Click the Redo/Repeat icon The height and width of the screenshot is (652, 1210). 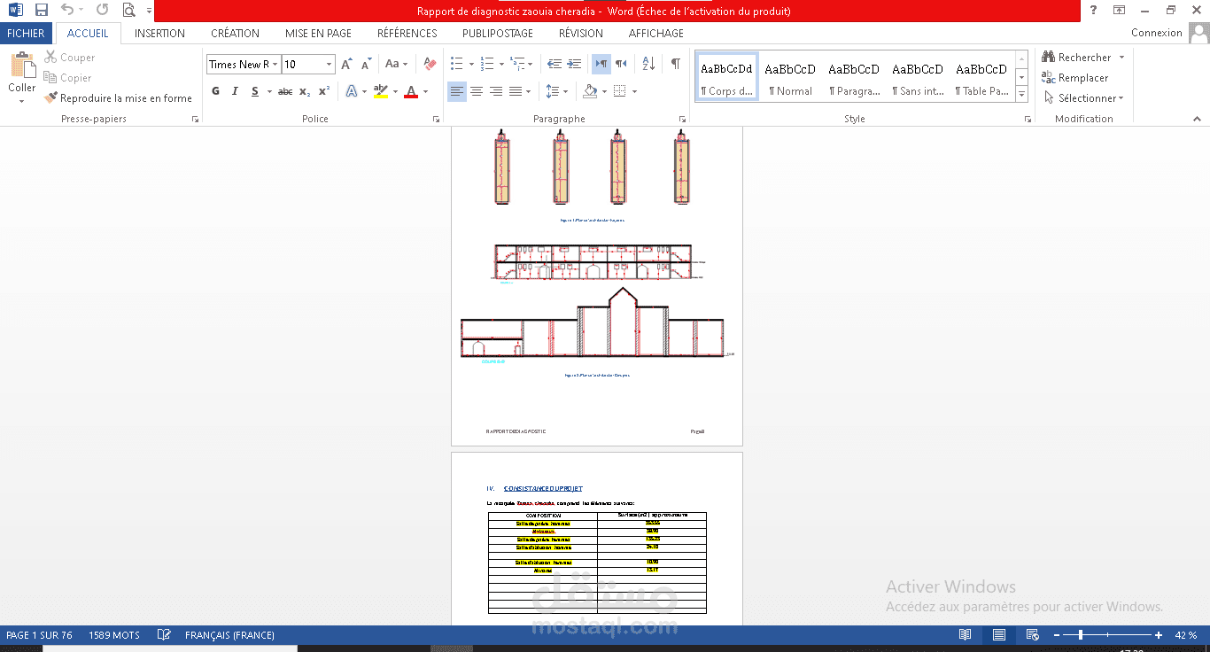[x=102, y=11]
